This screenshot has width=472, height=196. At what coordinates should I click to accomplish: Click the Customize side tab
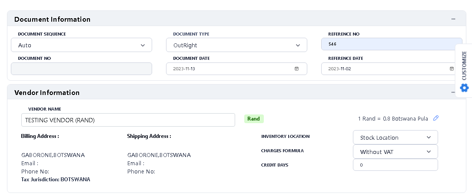pos(464,65)
